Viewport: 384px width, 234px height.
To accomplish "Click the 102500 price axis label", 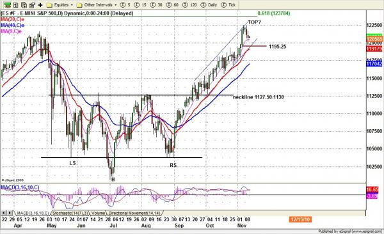I will pyautogui.click(x=374, y=167).
